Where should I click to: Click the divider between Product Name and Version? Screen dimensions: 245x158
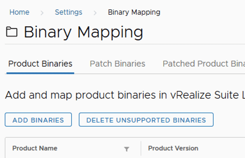coord(141,148)
